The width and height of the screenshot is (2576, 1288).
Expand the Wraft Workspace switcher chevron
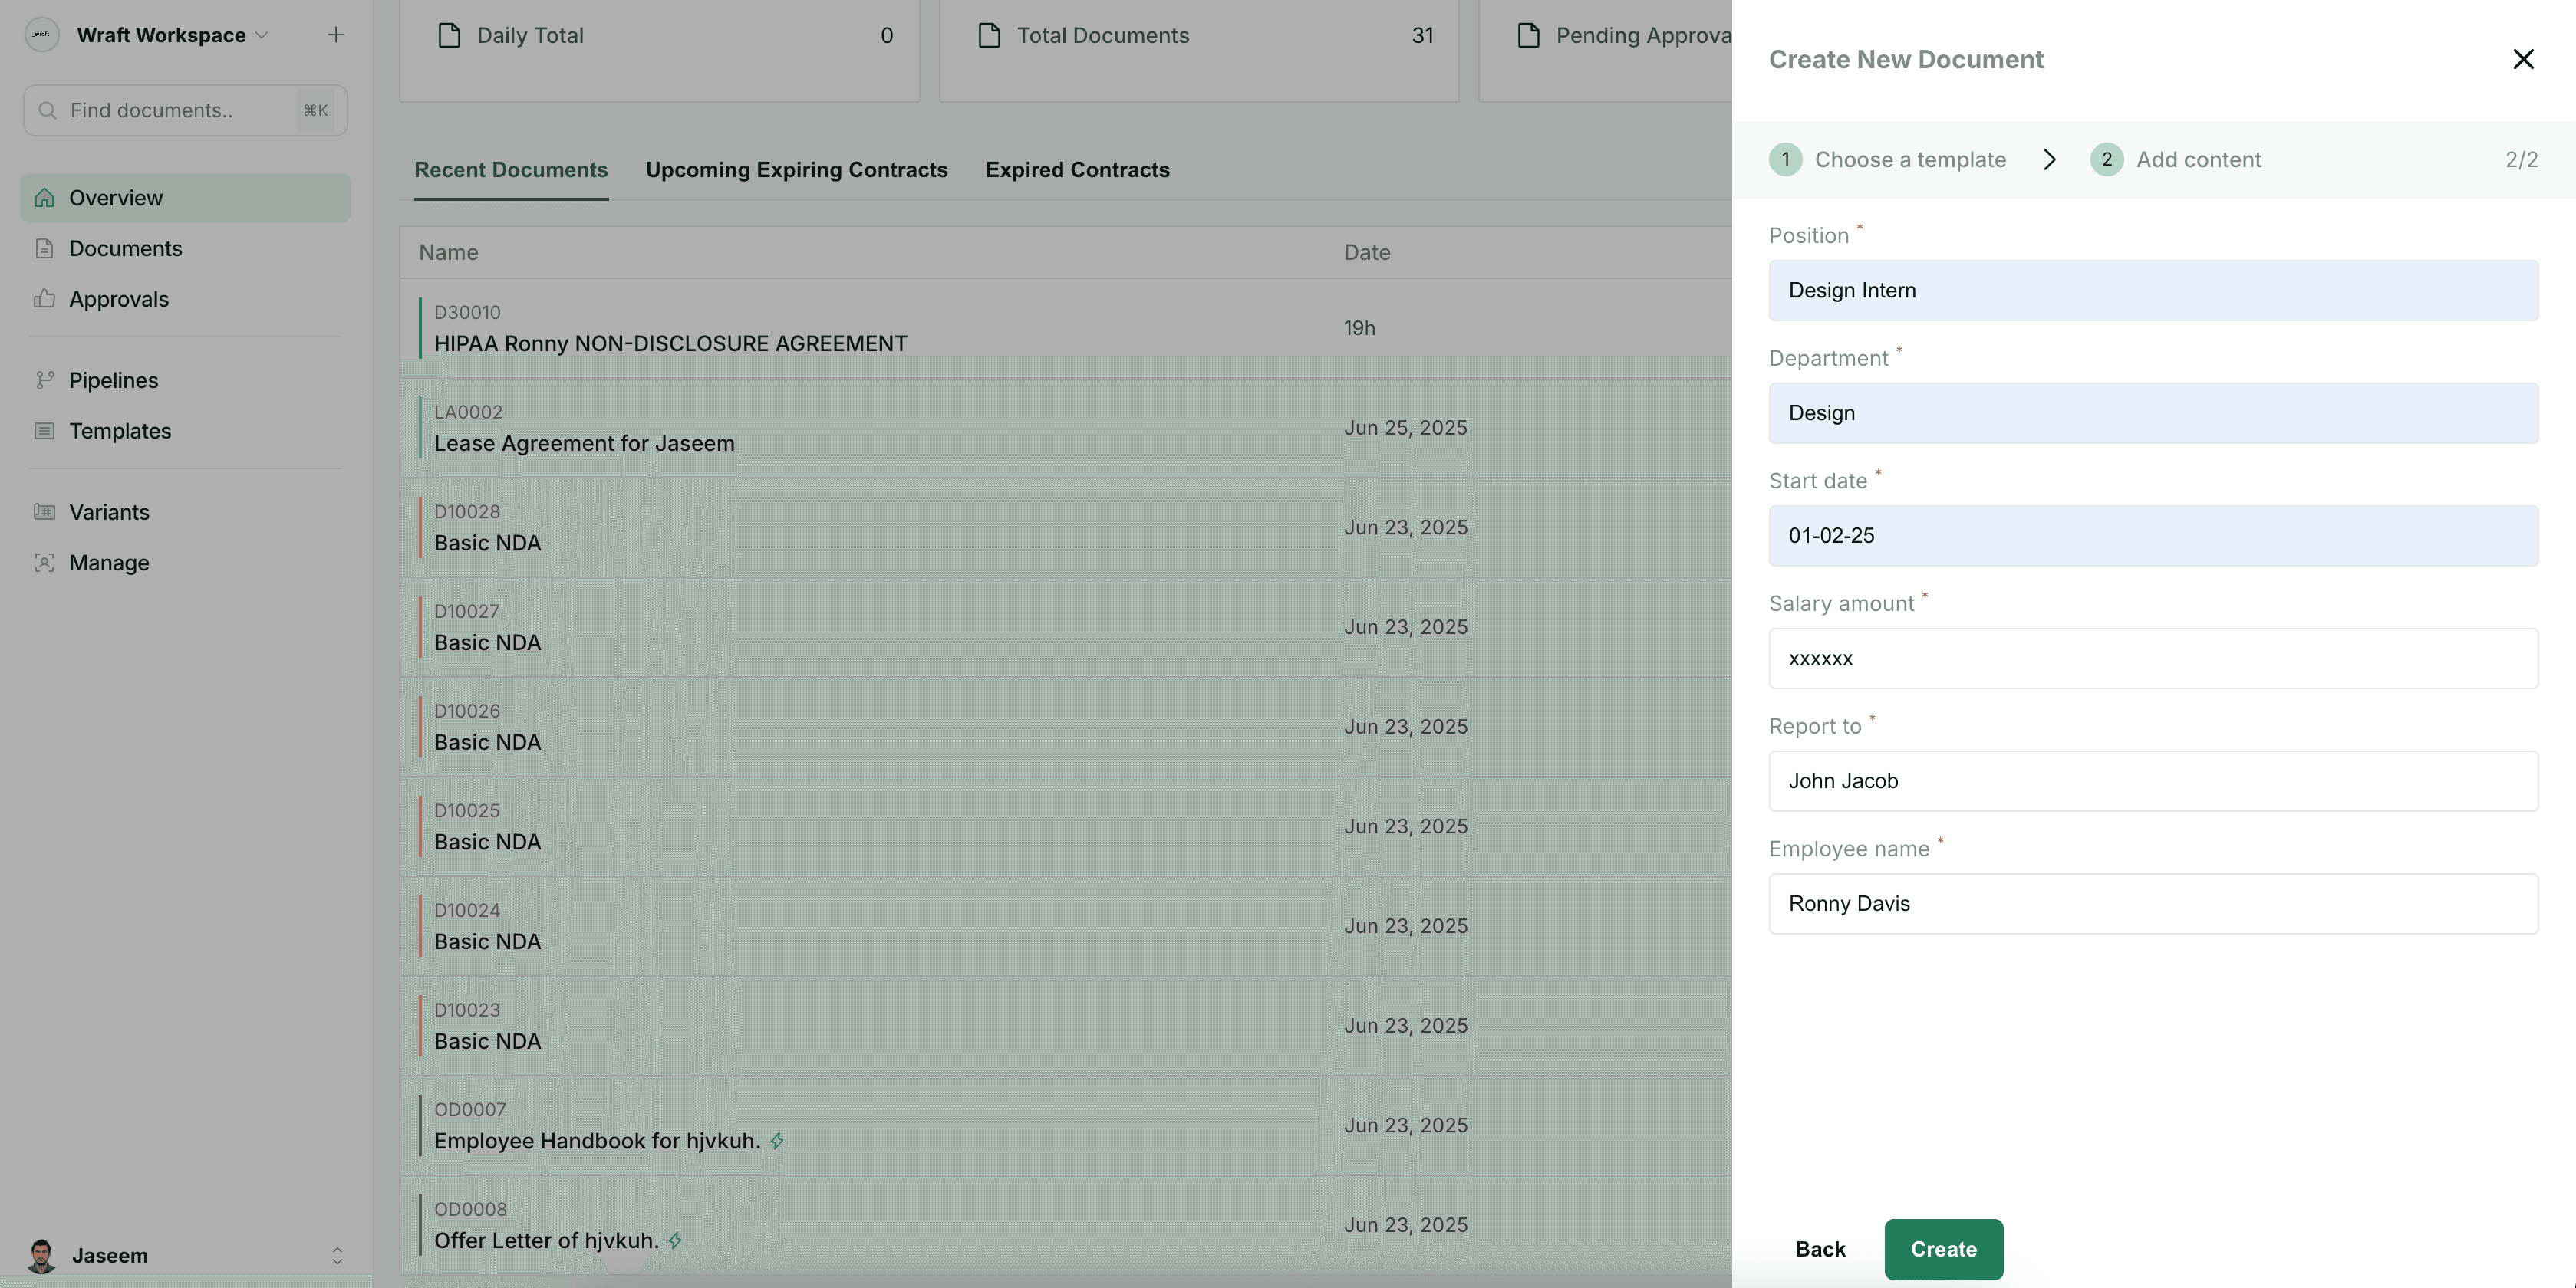262,35
